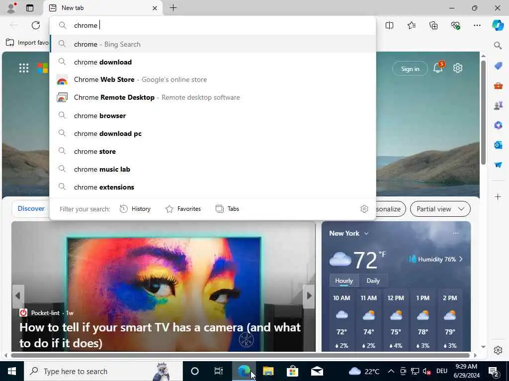Open sidebar Search magnifier icon
The image size is (509, 381).
pyautogui.click(x=498, y=45)
